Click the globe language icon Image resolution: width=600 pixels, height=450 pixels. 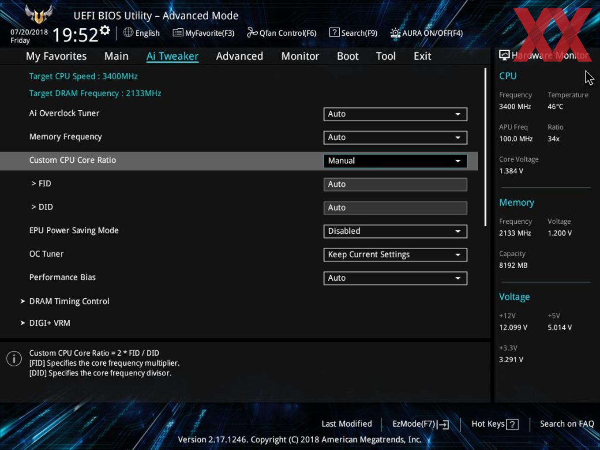point(128,32)
